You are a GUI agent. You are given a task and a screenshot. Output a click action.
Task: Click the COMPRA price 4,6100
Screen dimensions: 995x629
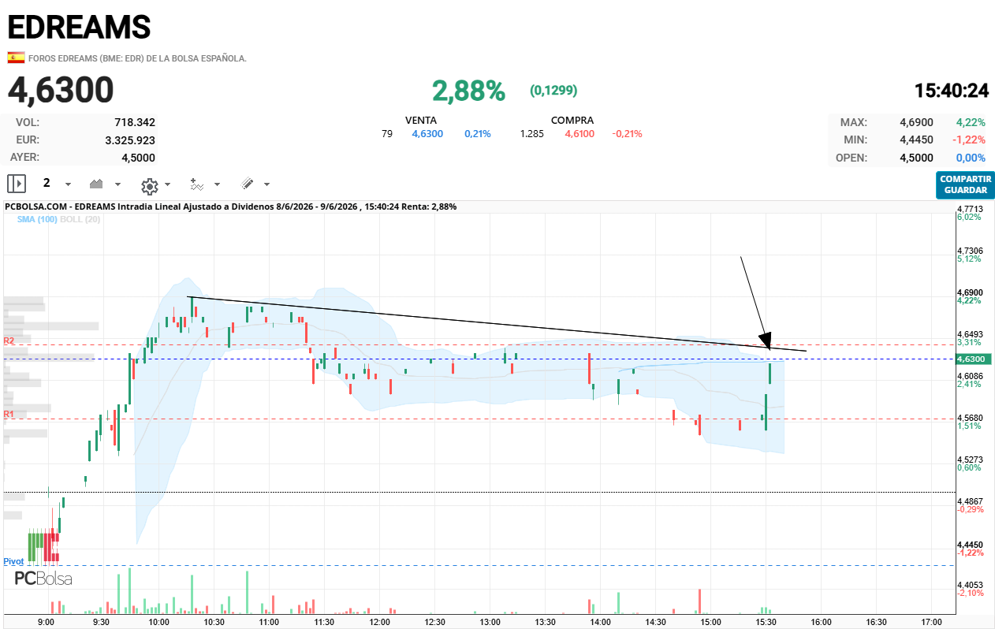pyautogui.click(x=579, y=134)
